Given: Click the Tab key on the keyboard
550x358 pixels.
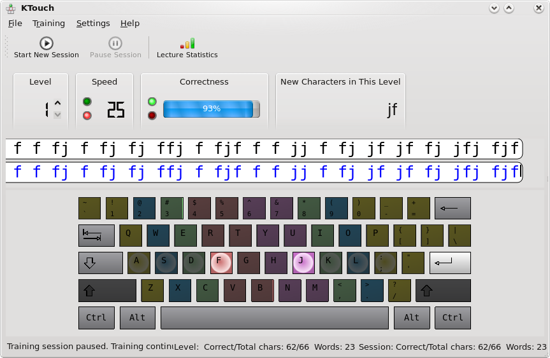Looking at the screenshot, I should [x=96, y=235].
